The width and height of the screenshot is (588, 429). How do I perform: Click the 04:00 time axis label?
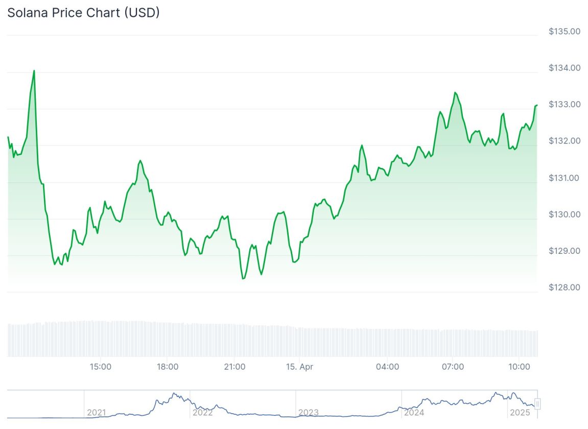click(387, 367)
